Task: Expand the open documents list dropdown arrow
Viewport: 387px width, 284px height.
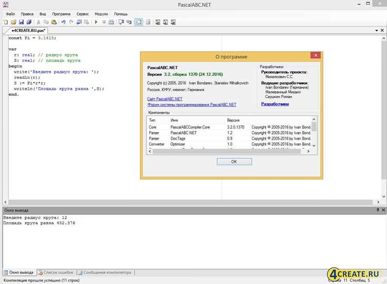Action: 377,30
